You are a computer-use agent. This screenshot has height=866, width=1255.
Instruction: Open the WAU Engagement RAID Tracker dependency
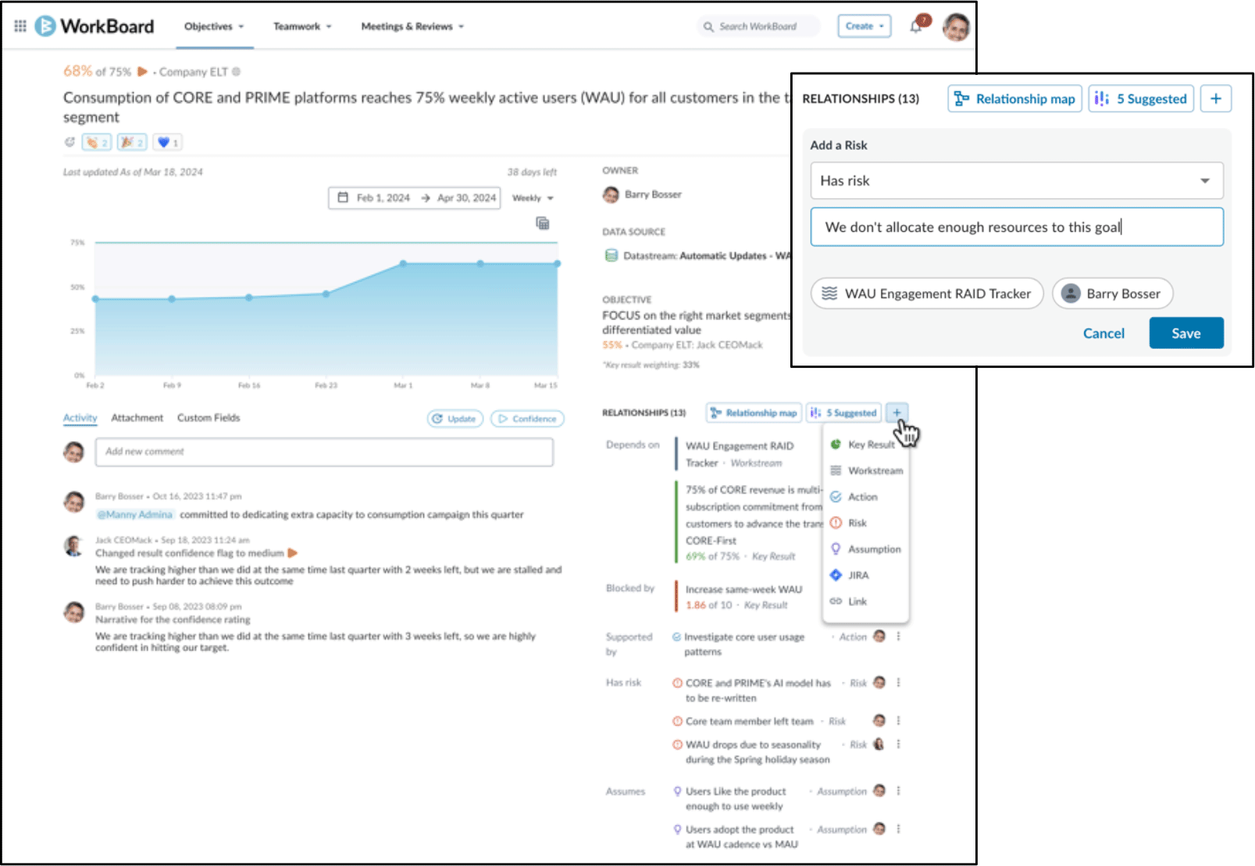[x=740, y=454]
